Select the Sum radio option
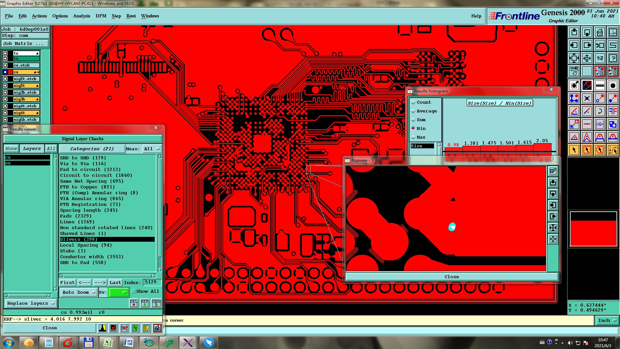 coord(418,120)
